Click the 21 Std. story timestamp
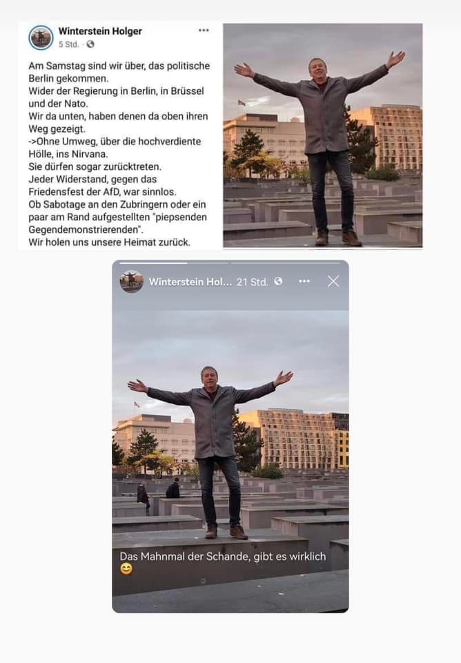The width and height of the screenshot is (461, 663). [253, 282]
